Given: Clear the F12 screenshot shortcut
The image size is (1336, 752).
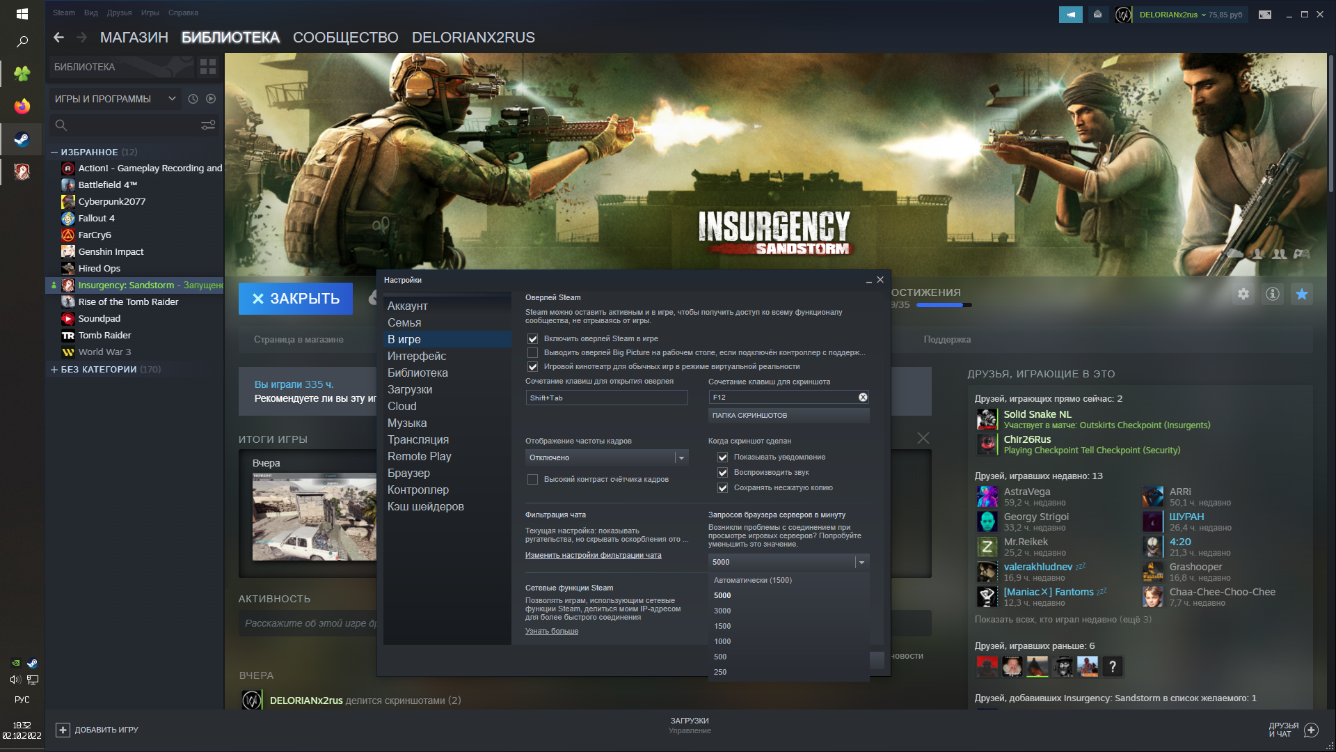Looking at the screenshot, I should click(863, 397).
